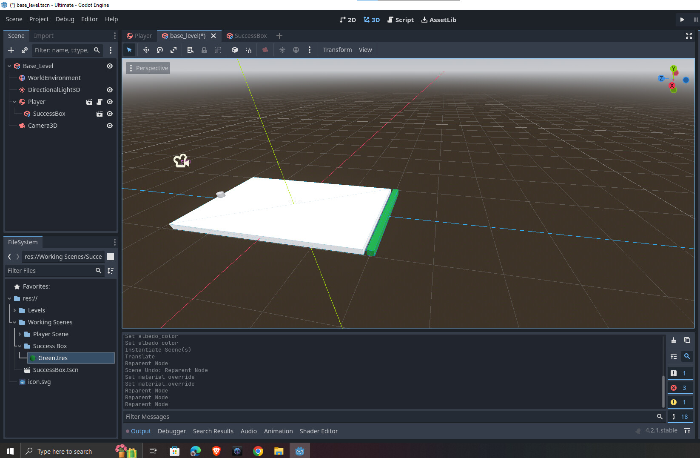Hide the Base_Level node
Screen dimensions: 700x458
click(110, 66)
